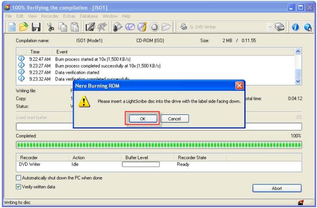This screenshot has width=317, height=208.
Task: Click the event log scroll up arrow
Action: 298,52
